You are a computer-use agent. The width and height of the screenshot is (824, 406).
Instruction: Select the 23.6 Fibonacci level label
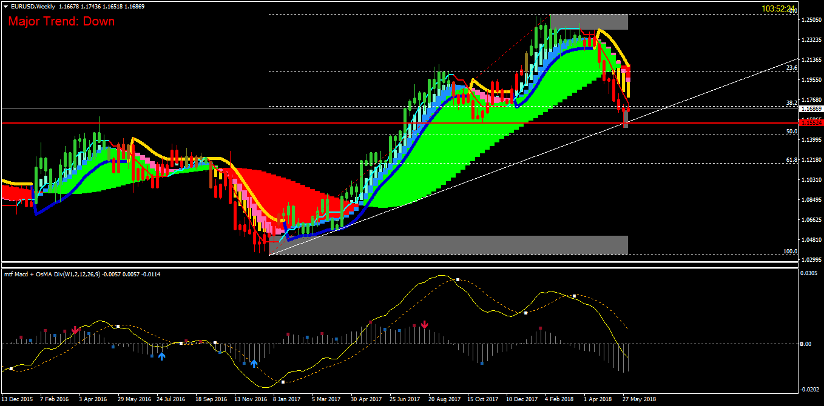(791, 68)
